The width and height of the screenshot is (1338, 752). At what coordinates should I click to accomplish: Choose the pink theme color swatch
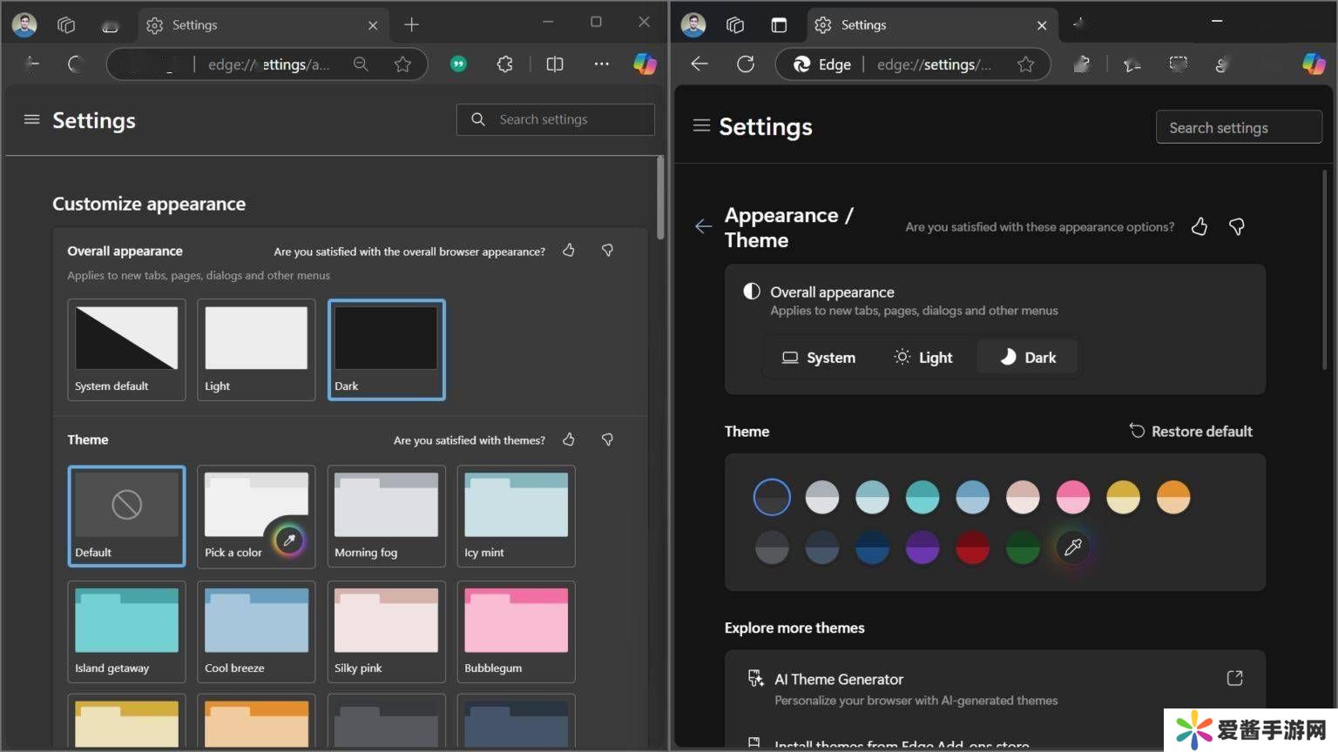pos(1072,497)
